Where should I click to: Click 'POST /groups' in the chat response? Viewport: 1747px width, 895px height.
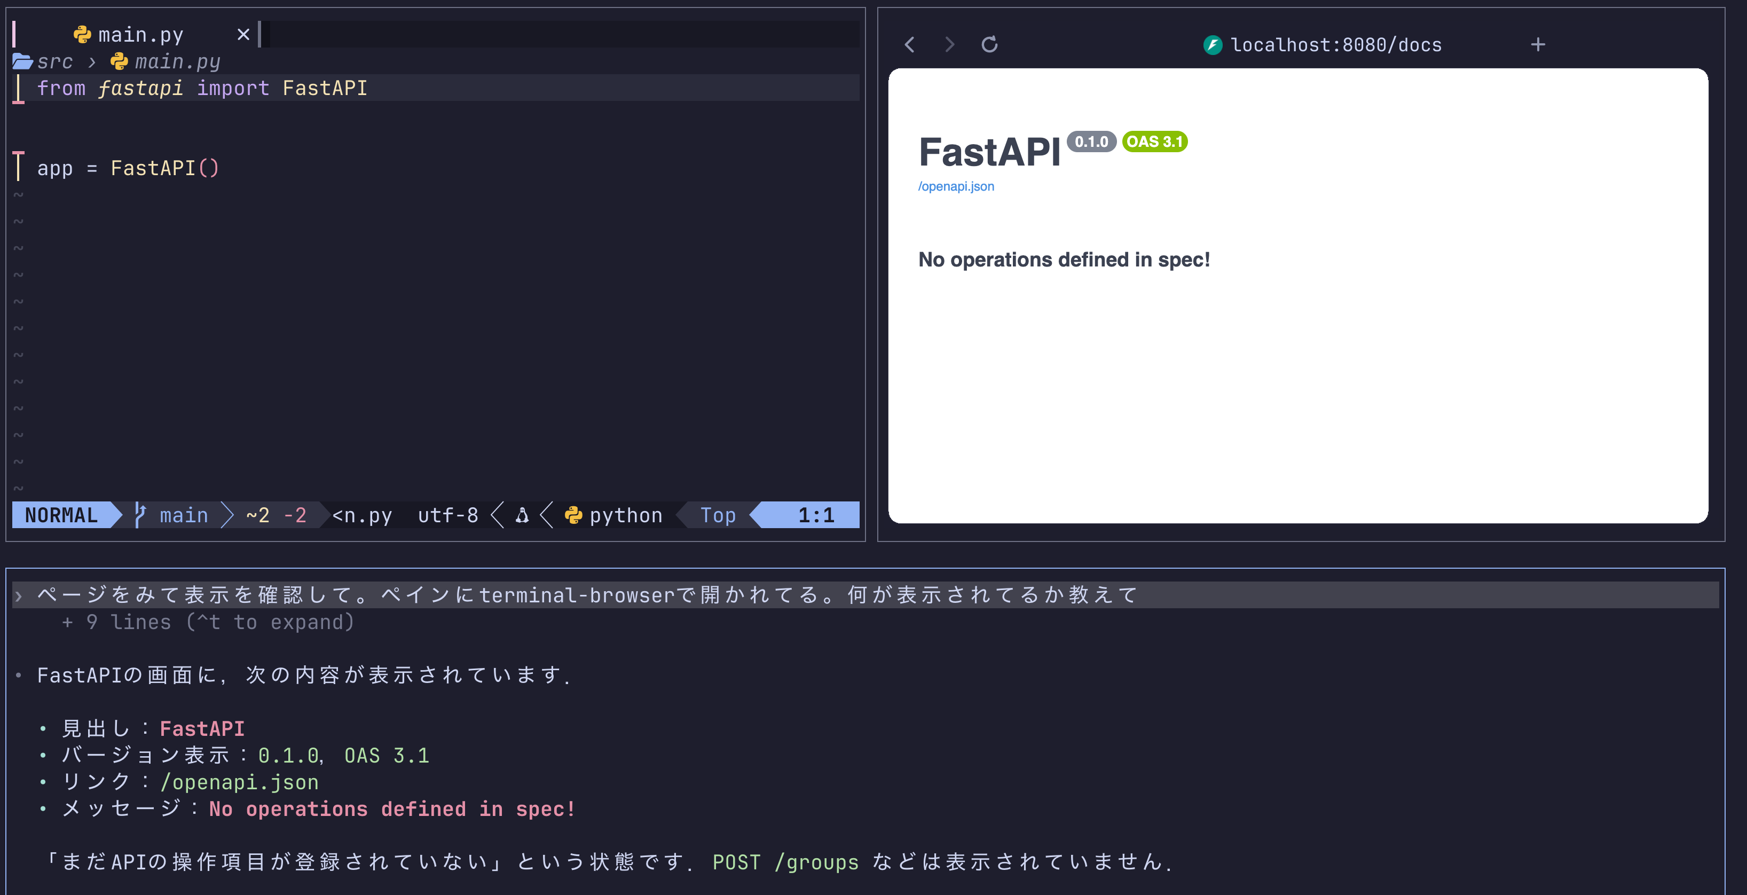785,862
